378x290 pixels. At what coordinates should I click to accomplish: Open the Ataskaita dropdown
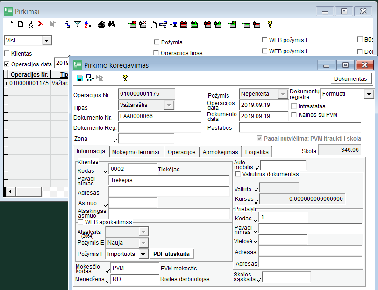click(x=143, y=232)
